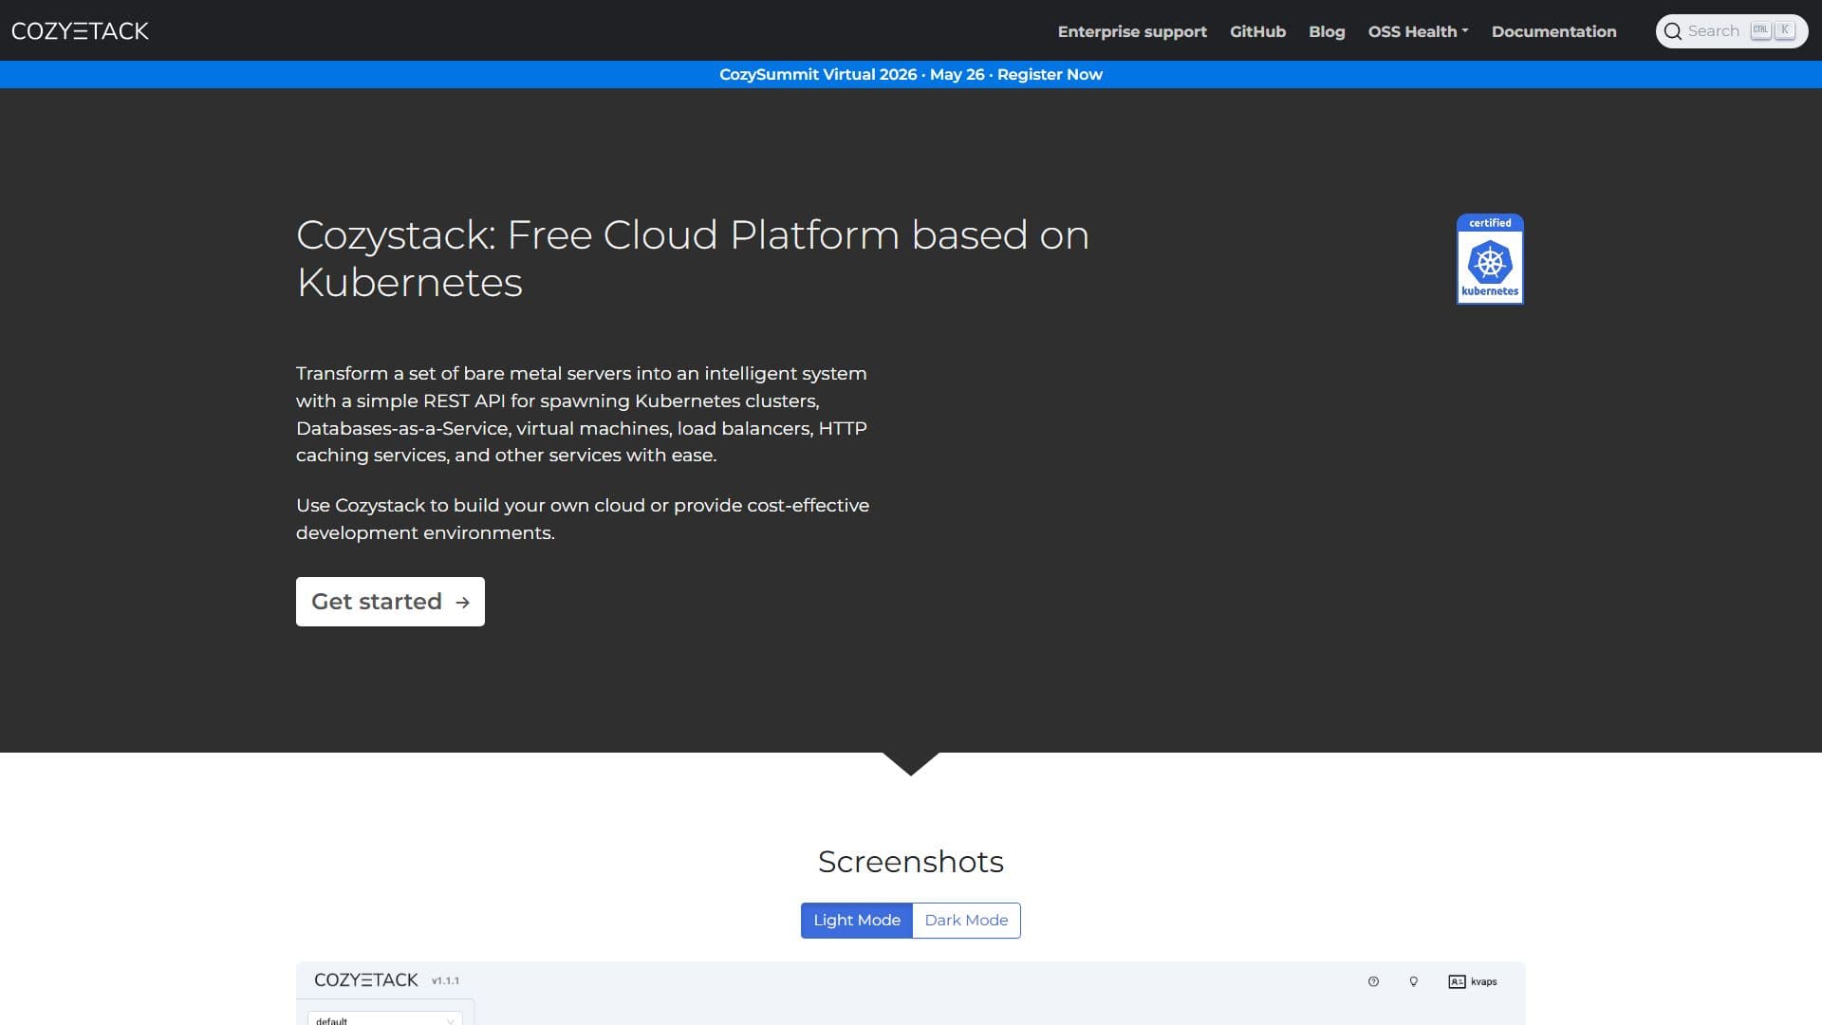Click the magnifier icon in the search box
Screen dimensions: 1822x1025
click(1673, 31)
